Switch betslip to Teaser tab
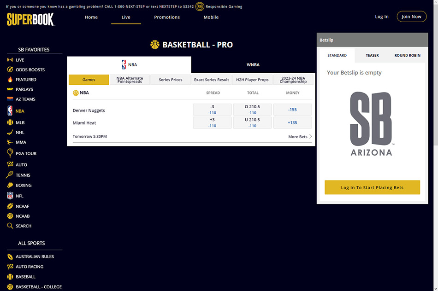This screenshot has width=438, height=291. [x=373, y=55]
